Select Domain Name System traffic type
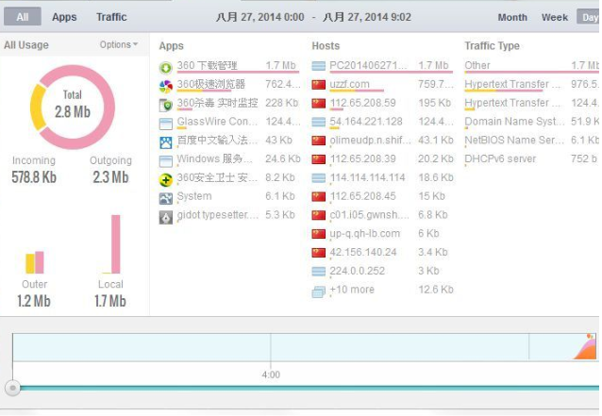This screenshot has height=416, width=602. (x=513, y=122)
